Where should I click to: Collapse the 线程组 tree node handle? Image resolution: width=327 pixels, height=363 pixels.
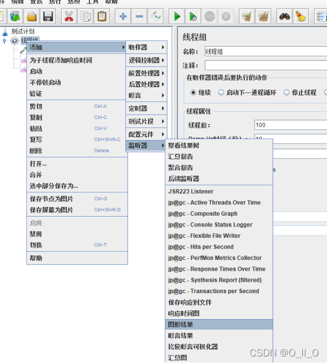(x=4, y=41)
